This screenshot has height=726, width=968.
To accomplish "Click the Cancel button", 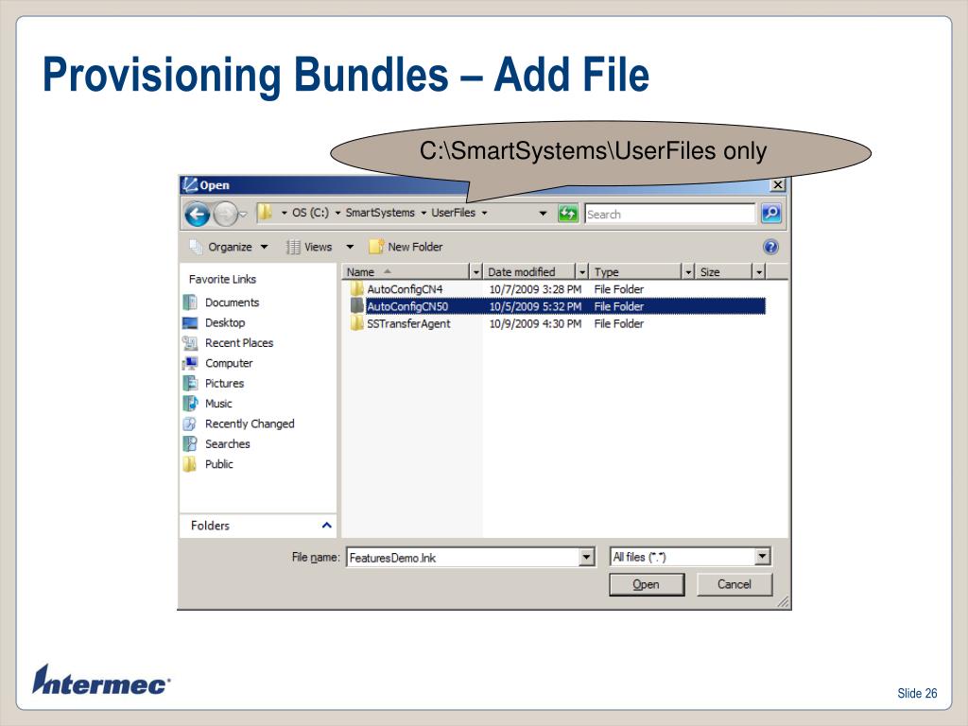I will [x=734, y=584].
